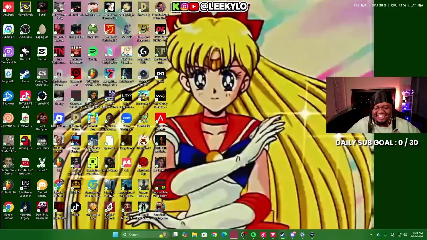Screen dimensions: 427x240
Task: Select the OBS Studio desktop icon
Action: tap(25, 31)
